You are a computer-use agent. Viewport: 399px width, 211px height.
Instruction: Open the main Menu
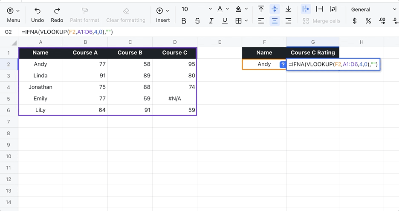tap(13, 14)
